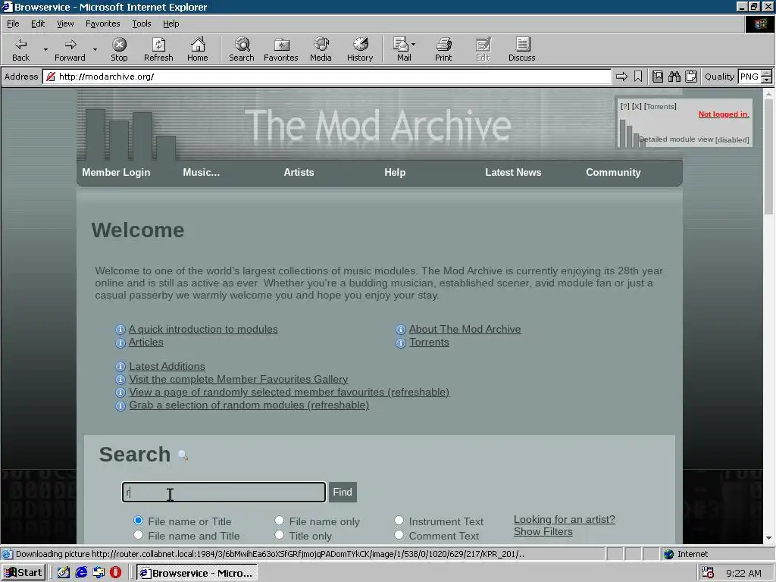Click the vertical scrollbar down arrow
Image resolution: width=776 pixels, height=582 pixels.
click(768, 537)
